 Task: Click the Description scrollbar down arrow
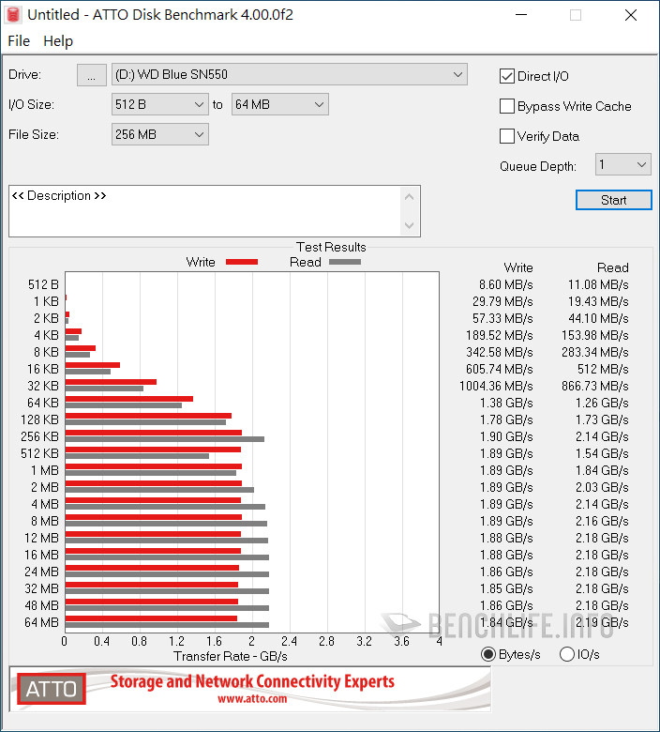pyautogui.click(x=409, y=225)
